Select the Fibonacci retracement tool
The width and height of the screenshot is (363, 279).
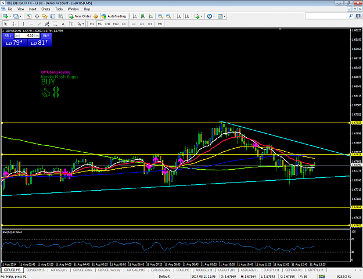pos(55,24)
